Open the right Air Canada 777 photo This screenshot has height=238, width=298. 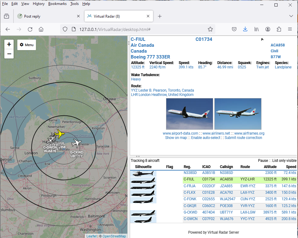(238, 114)
